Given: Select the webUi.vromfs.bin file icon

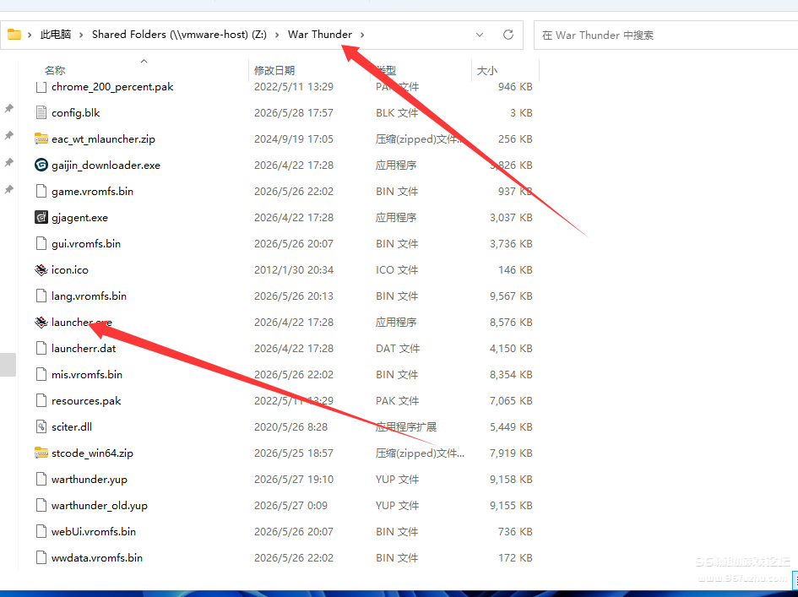Looking at the screenshot, I should pyautogui.click(x=41, y=532).
